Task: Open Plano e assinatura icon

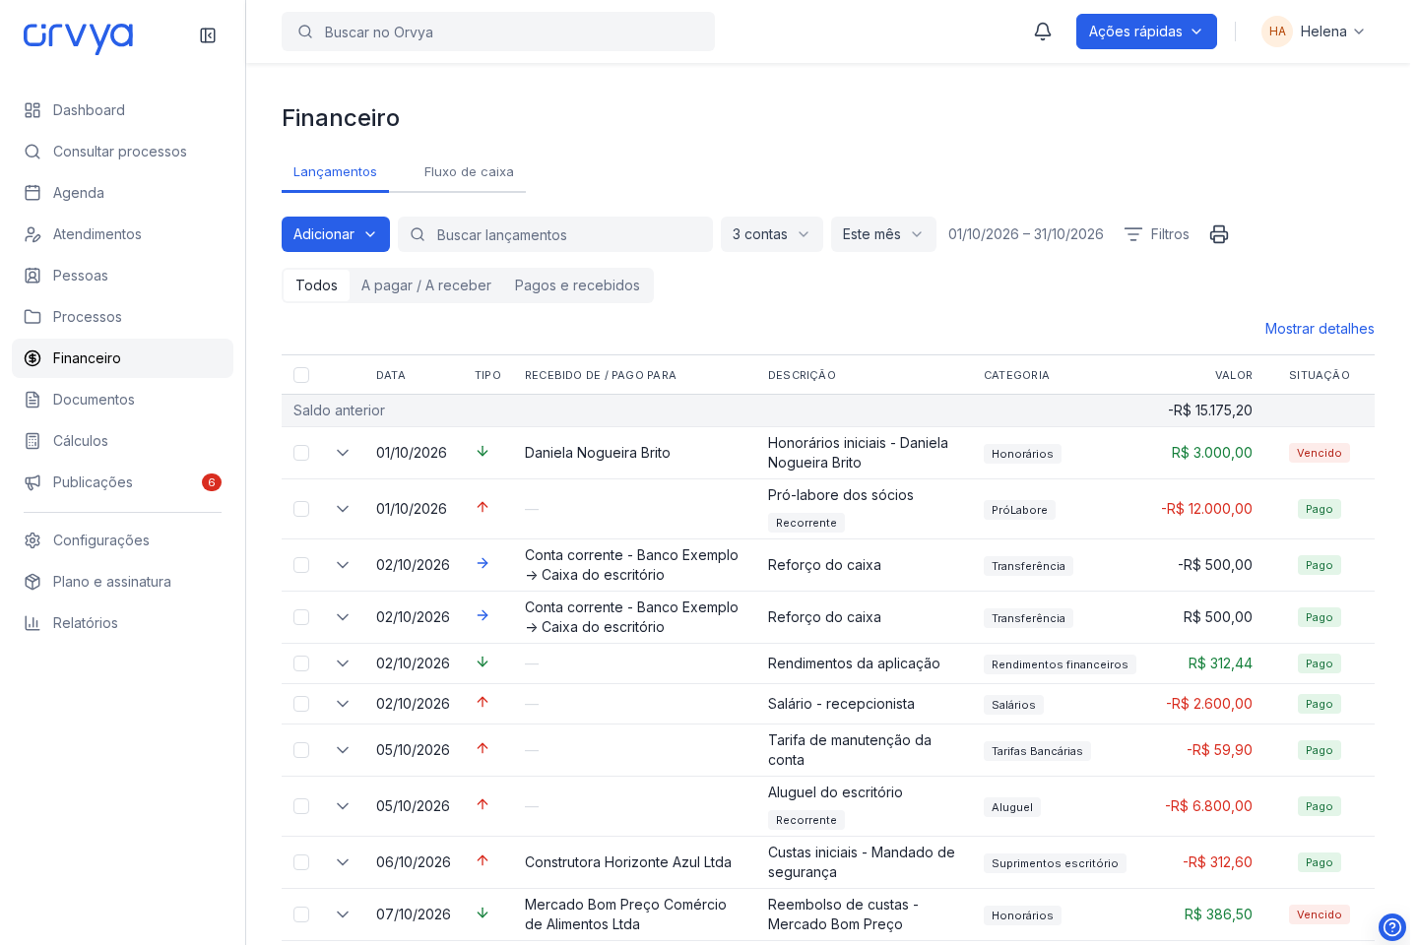Action: (32, 582)
